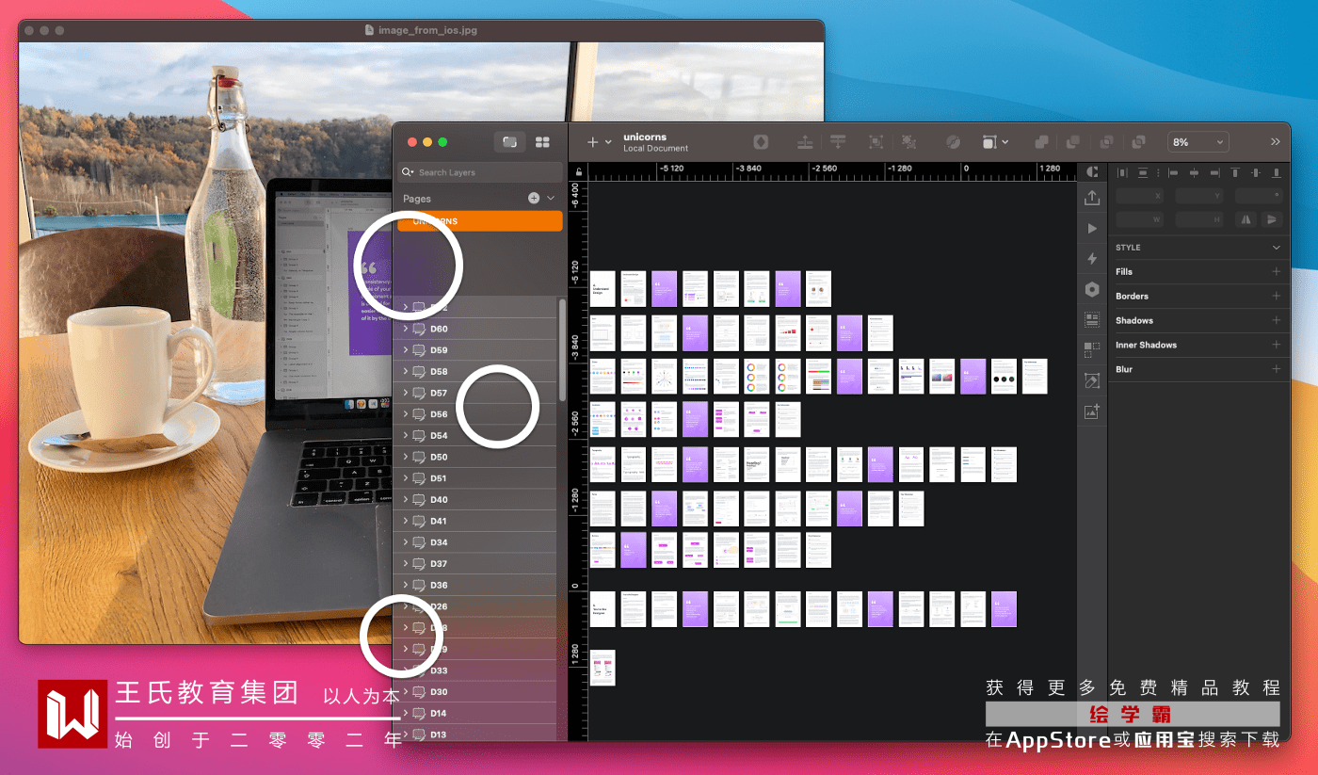Add a border with the Borders plus
Viewport: 1318px width, 775px height.
pos(1277,296)
